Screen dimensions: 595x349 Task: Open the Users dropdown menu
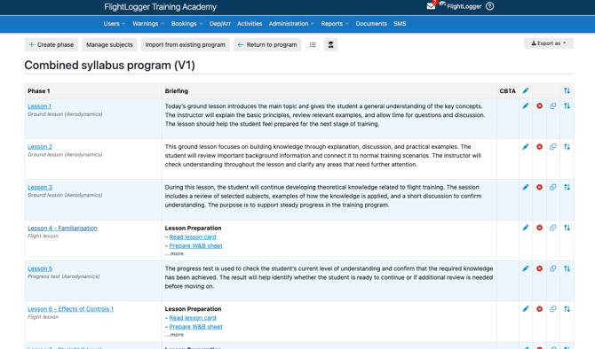[115, 23]
